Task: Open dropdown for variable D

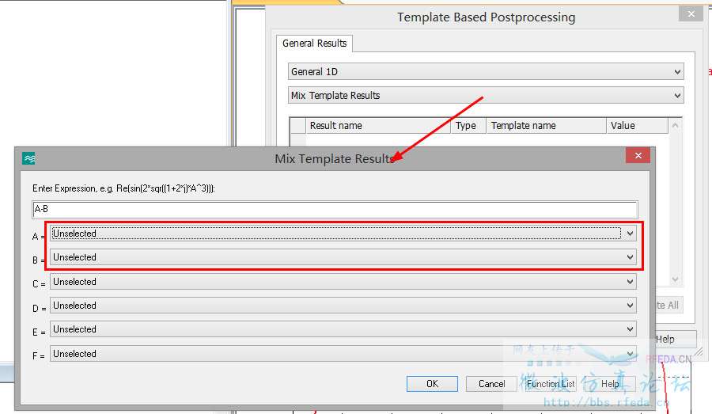Action: pos(343,306)
